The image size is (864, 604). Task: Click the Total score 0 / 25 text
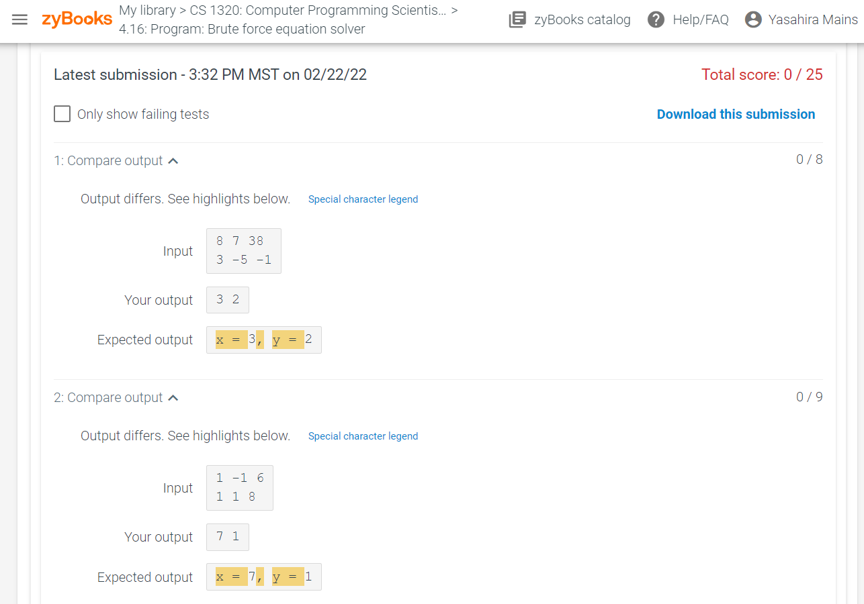coord(762,74)
